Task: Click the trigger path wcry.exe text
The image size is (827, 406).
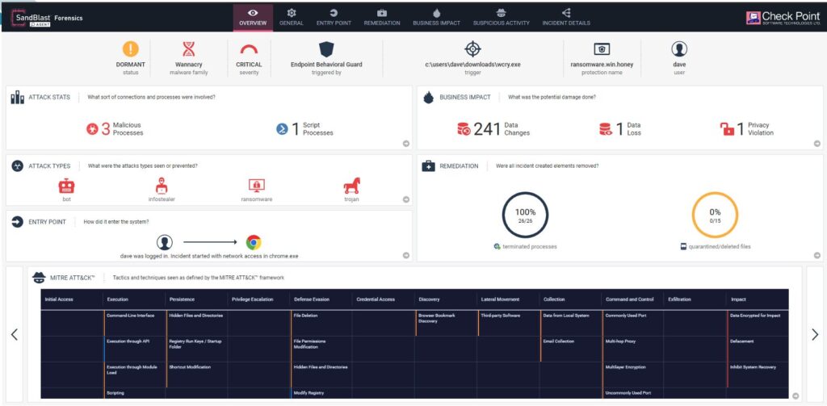Action: (x=472, y=65)
